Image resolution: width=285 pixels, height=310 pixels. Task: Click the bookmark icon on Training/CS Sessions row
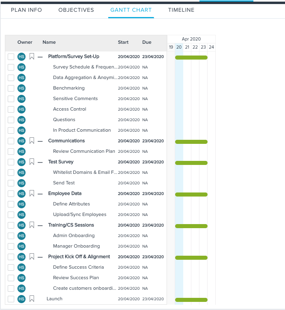32,225
